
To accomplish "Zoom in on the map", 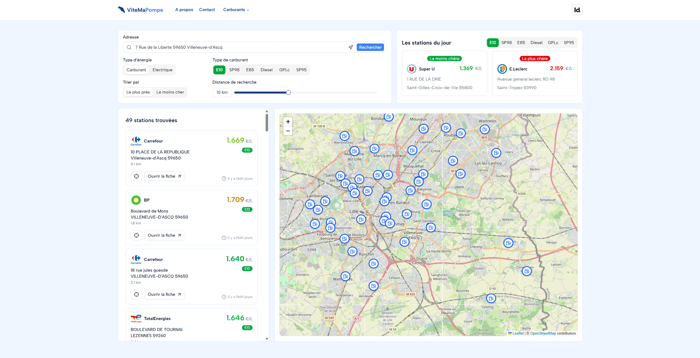I will [288, 122].
